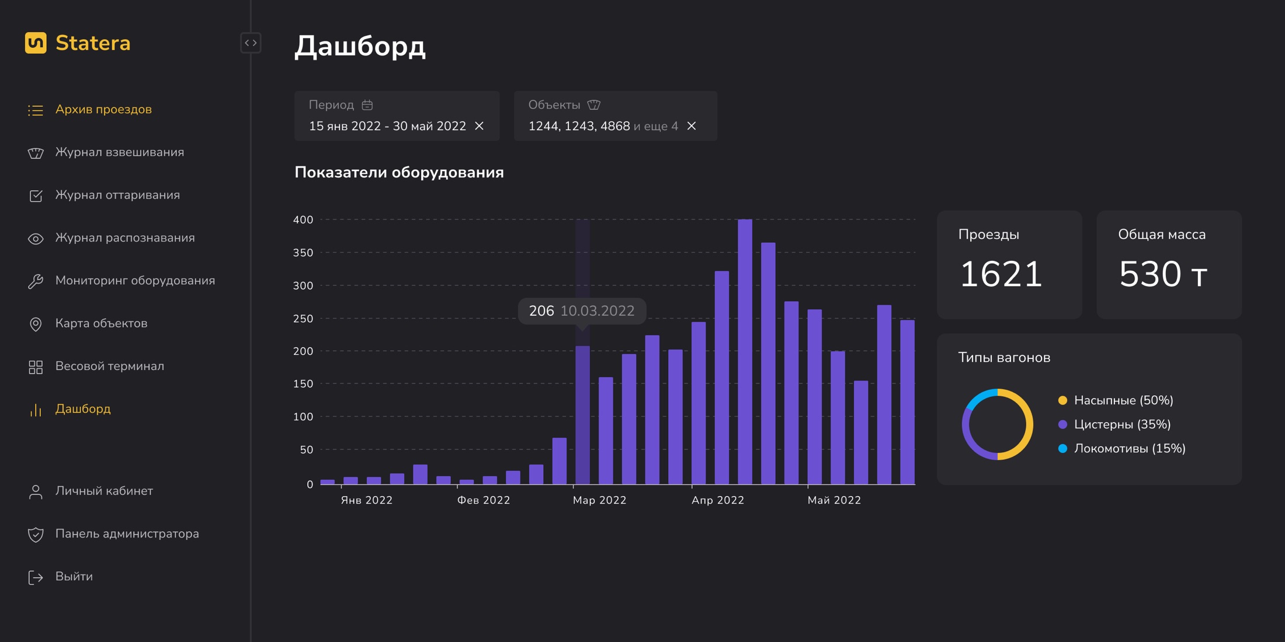
Task: Open Карта объектов page
Action: coord(101,323)
